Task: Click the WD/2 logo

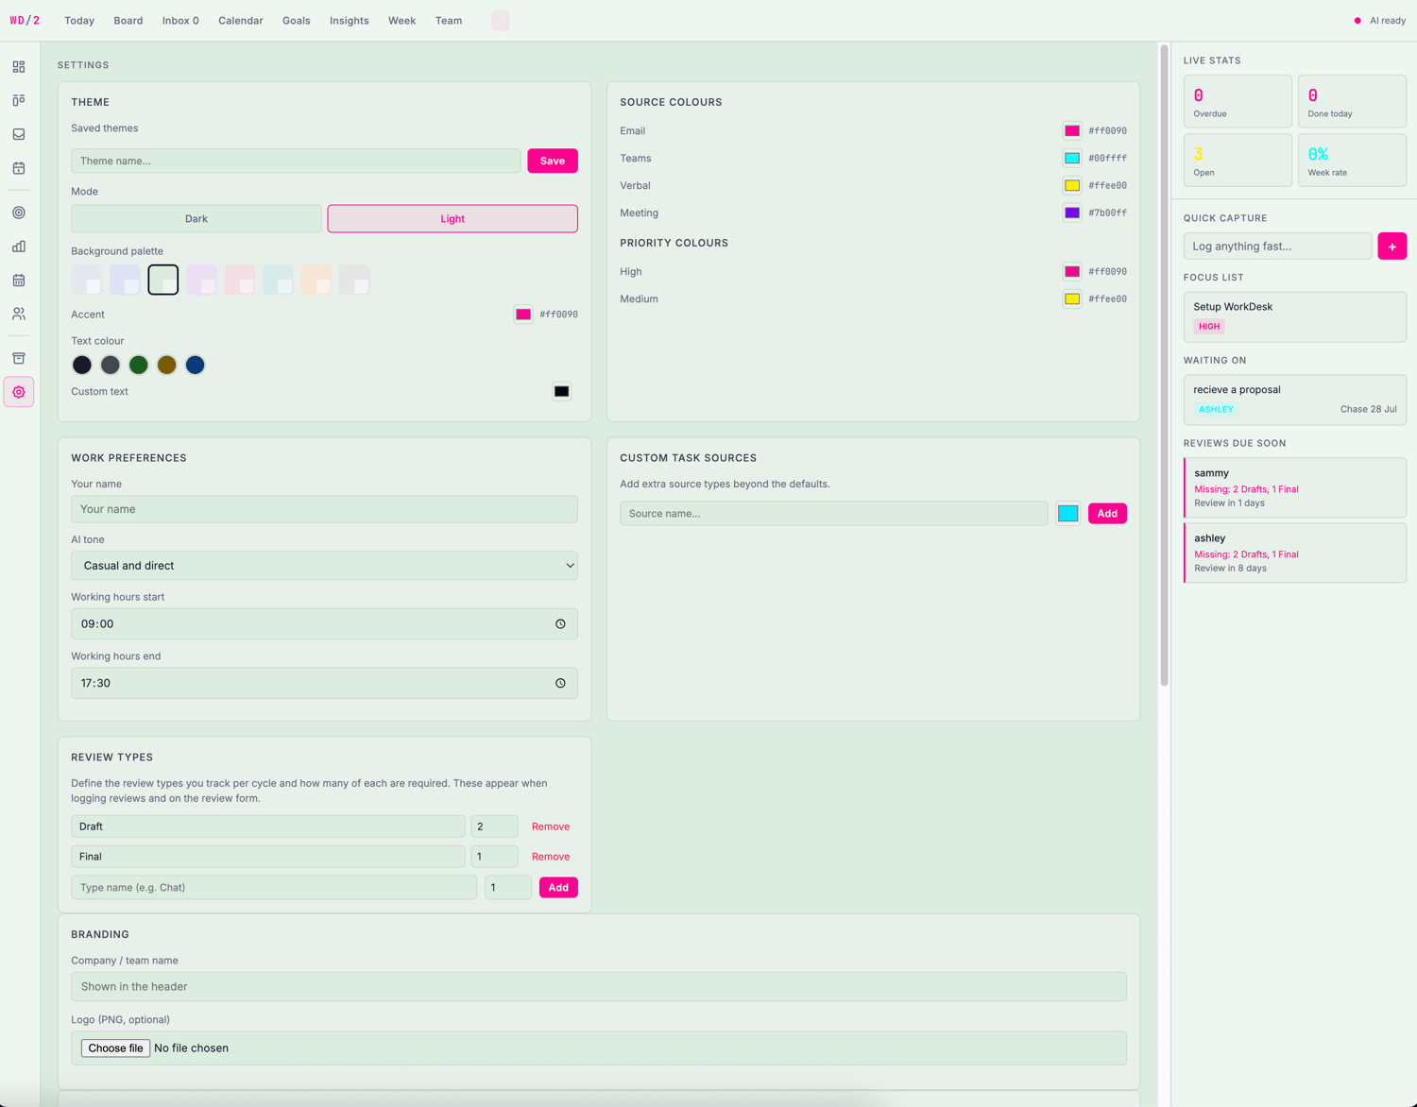Action: point(25,20)
